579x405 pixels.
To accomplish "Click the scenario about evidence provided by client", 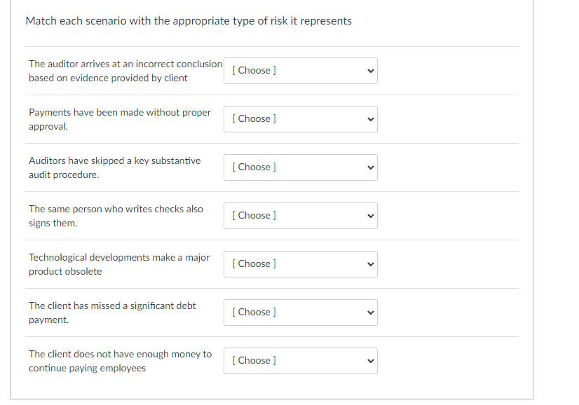I will [x=125, y=70].
